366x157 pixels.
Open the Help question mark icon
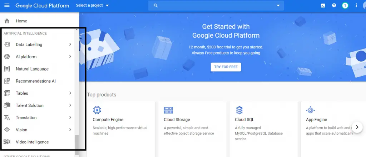tap(334, 5)
